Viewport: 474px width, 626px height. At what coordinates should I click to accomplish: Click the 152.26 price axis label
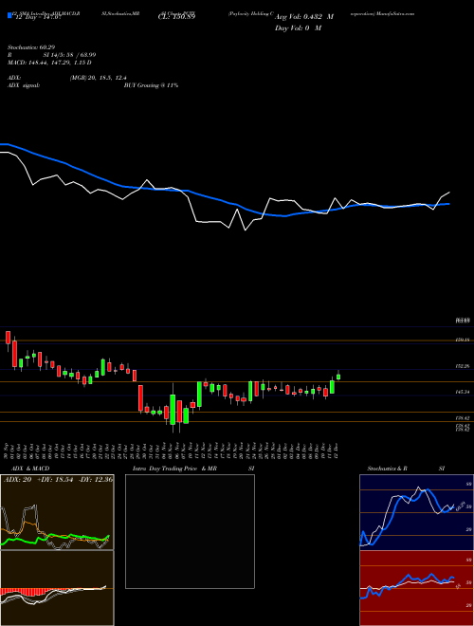point(464,366)
